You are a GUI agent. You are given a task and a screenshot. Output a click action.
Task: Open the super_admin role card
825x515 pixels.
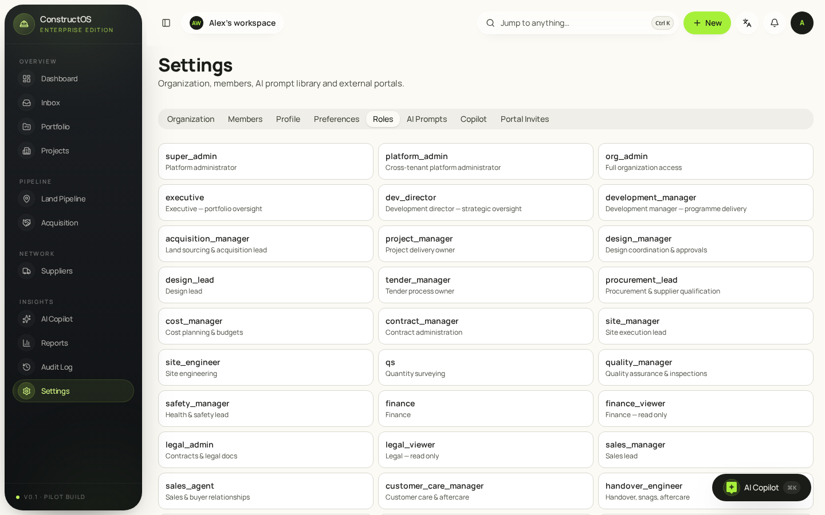tap(266, 161)
